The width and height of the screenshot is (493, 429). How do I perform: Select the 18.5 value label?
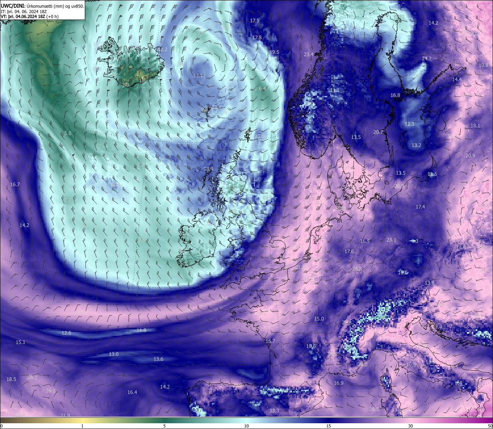tap(12, 379)
